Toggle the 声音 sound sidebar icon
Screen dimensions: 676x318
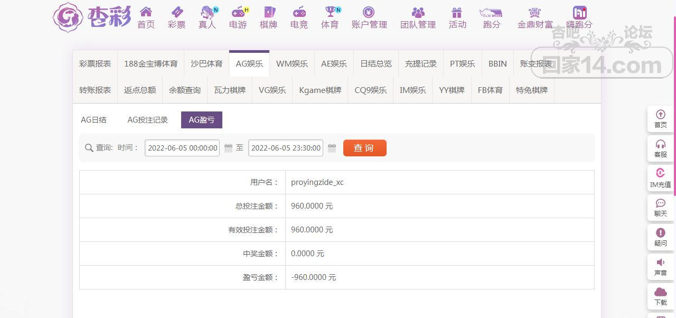[x=660, y=263]
